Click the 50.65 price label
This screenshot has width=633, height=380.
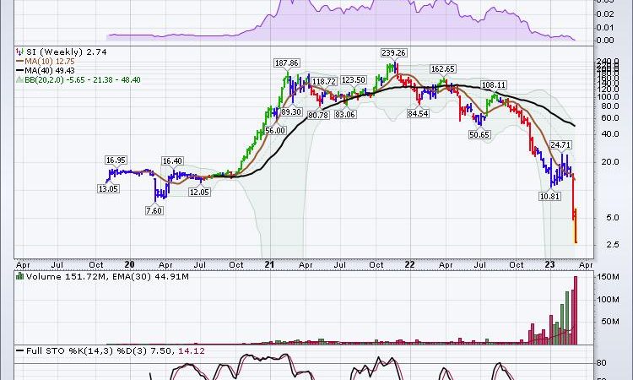tap(479, 135)
